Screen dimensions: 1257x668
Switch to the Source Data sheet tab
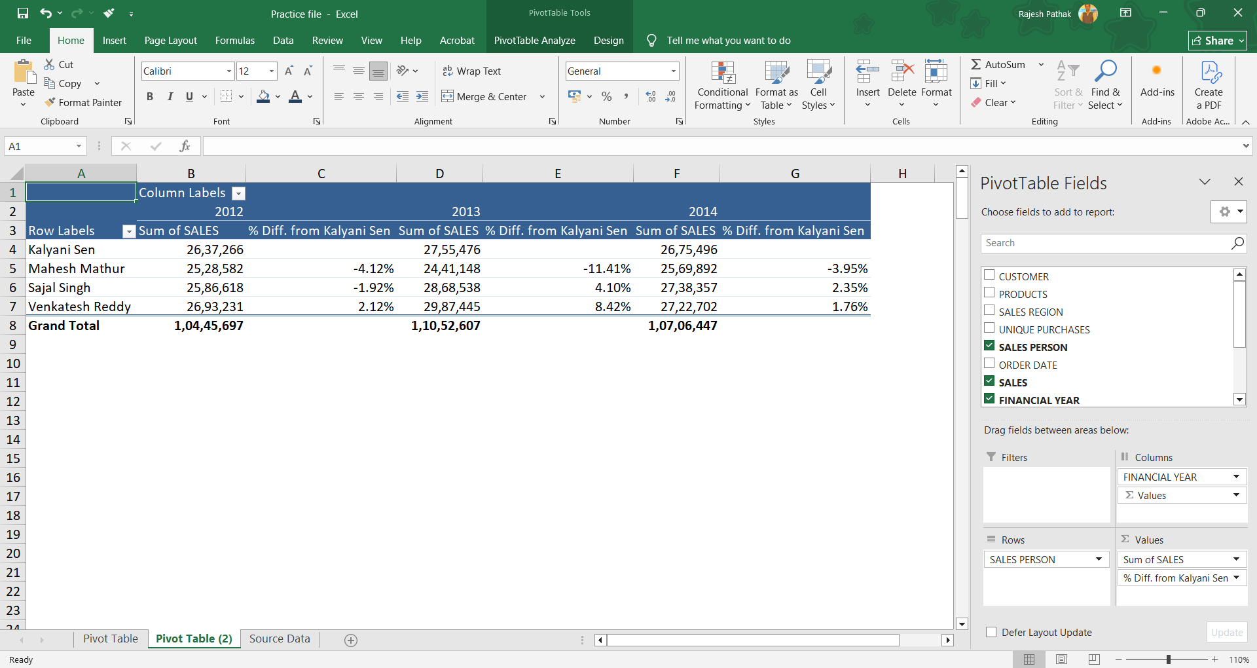tap(280, 639)
